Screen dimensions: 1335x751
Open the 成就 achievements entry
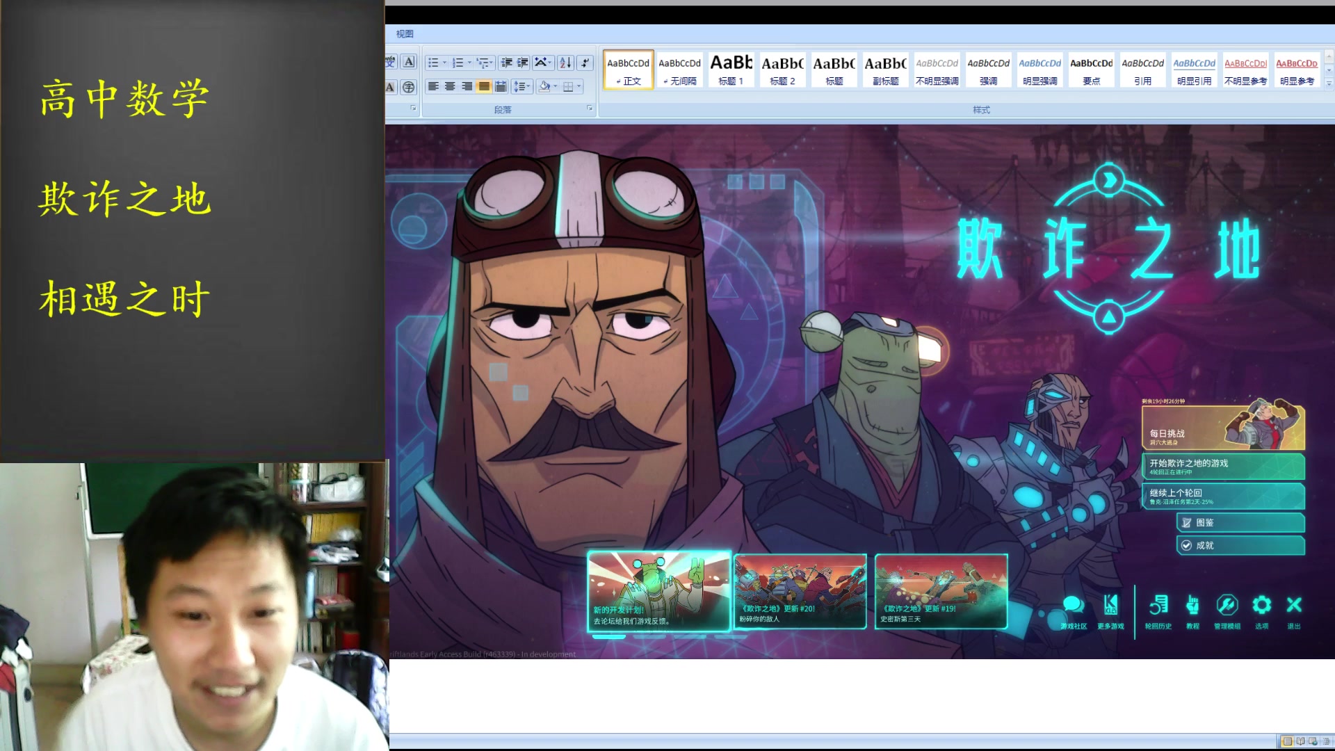click(x=1240, y=545)
